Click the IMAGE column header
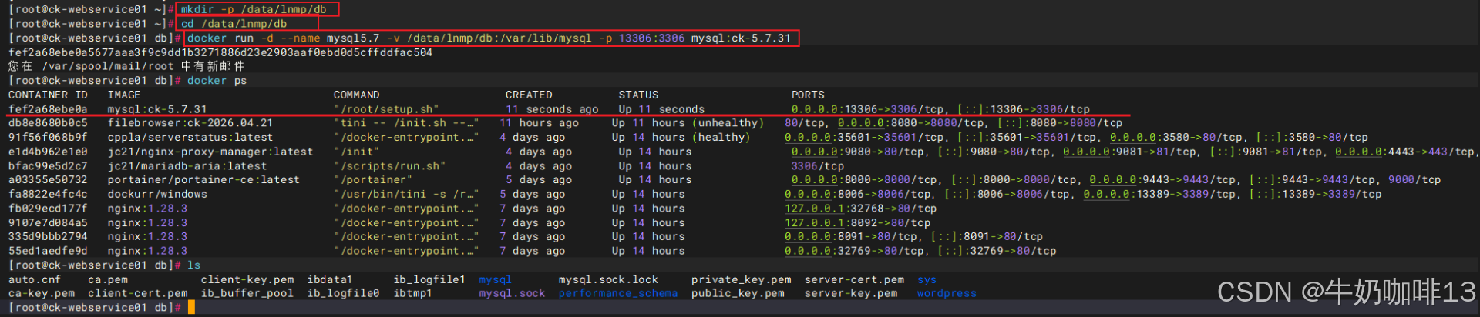Viewport: 1480px width, 317px height. pos(124,95)
